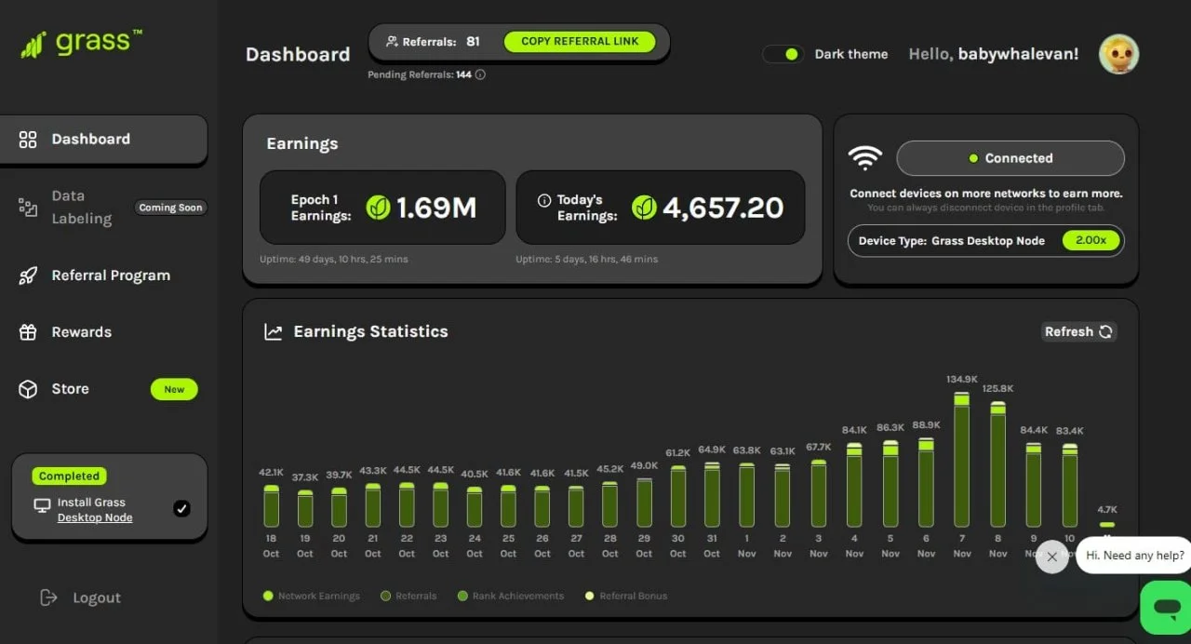Click the Coming Soon badge
Viewport: 1191px width, 644px height.
(x=170, y=208)
